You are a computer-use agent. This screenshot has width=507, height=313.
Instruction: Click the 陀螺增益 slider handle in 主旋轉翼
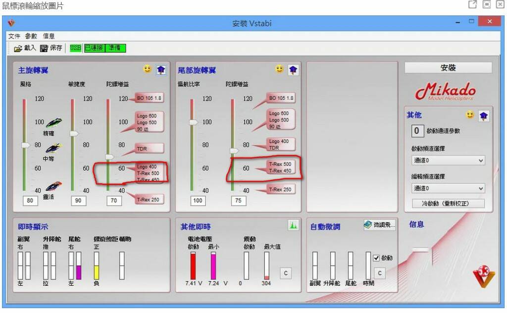click(x=109, y=157)
